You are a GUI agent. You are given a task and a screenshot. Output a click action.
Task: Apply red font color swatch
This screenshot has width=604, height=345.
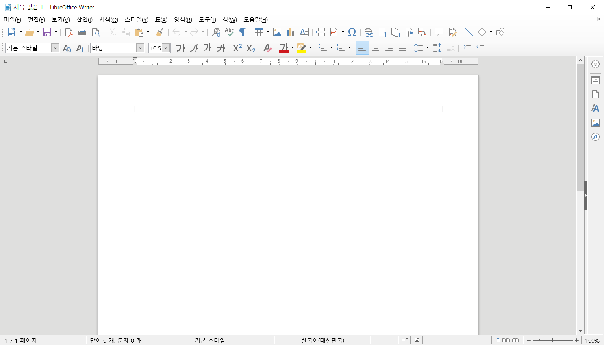coord(284,48)
